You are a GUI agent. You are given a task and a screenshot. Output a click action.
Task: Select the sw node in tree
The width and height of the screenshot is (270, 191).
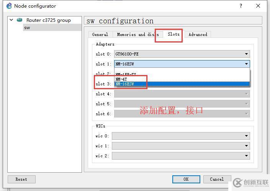pyautogui.click(x=52, y=28)
